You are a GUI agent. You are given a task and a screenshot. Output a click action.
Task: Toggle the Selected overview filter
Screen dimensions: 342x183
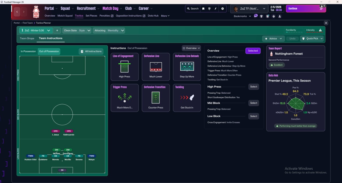(x=253, y=51)
